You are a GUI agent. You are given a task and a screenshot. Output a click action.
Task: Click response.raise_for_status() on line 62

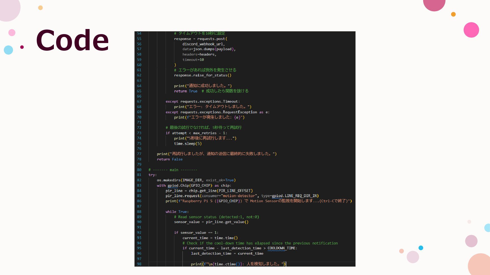pos(202,75)
